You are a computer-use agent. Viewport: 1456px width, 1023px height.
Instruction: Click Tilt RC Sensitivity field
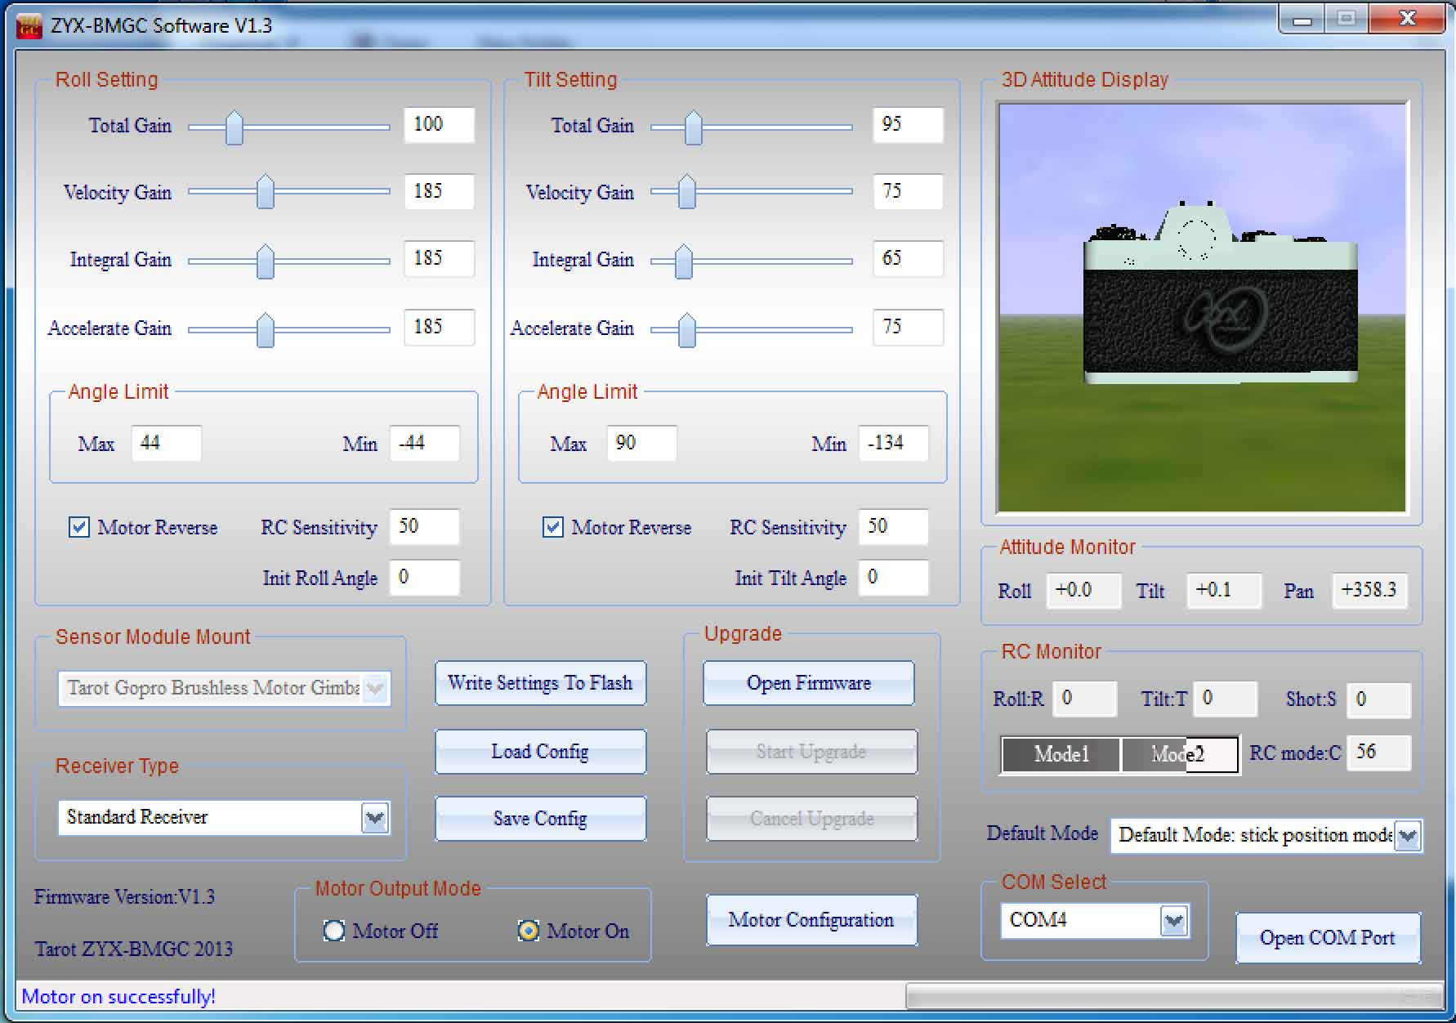[894, 527]
